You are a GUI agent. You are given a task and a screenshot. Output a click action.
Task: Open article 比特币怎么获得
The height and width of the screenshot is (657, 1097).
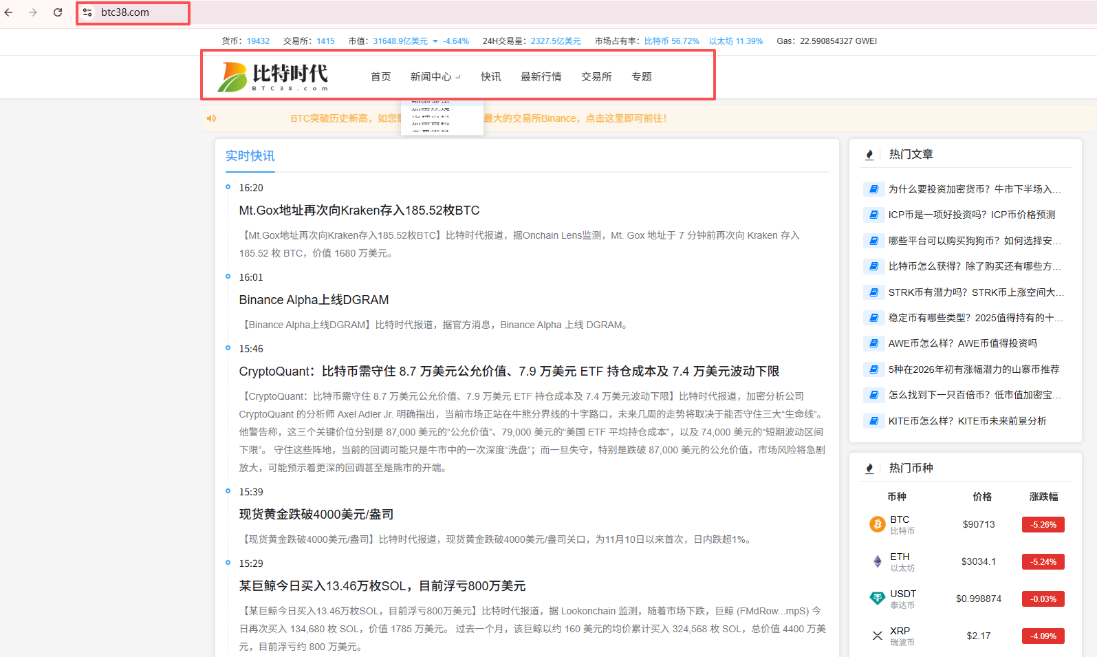click(x=975, y=266)
